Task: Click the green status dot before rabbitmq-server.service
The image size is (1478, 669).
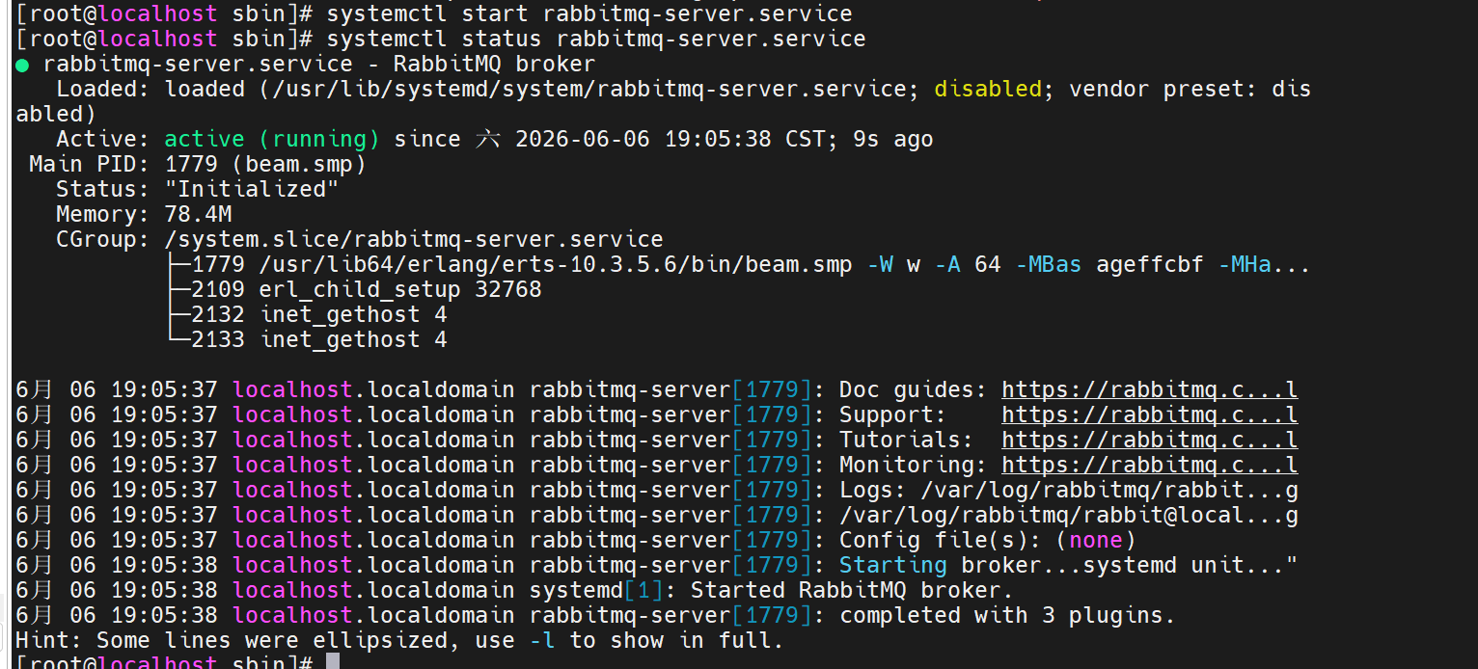Action: tap(22, 65)
